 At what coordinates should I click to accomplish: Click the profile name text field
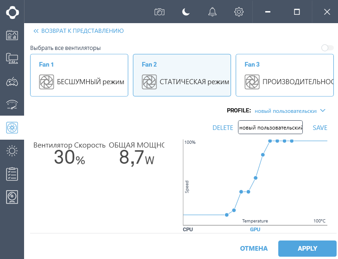[x=270, y=127]
